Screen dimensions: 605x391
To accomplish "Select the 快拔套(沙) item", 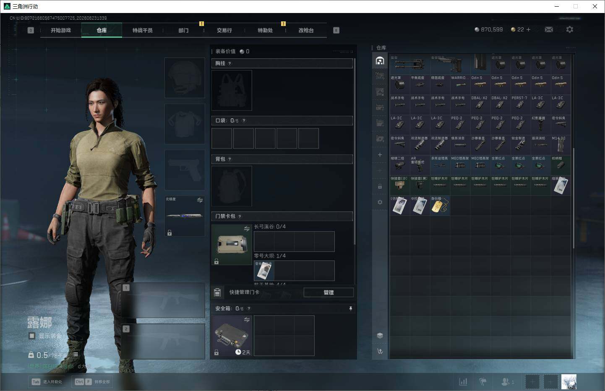I will tap(399, 185).
